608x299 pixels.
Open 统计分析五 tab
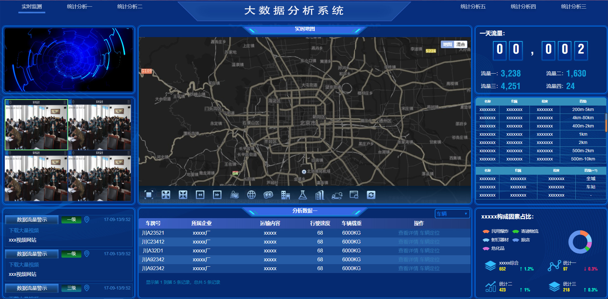point(473,7)
